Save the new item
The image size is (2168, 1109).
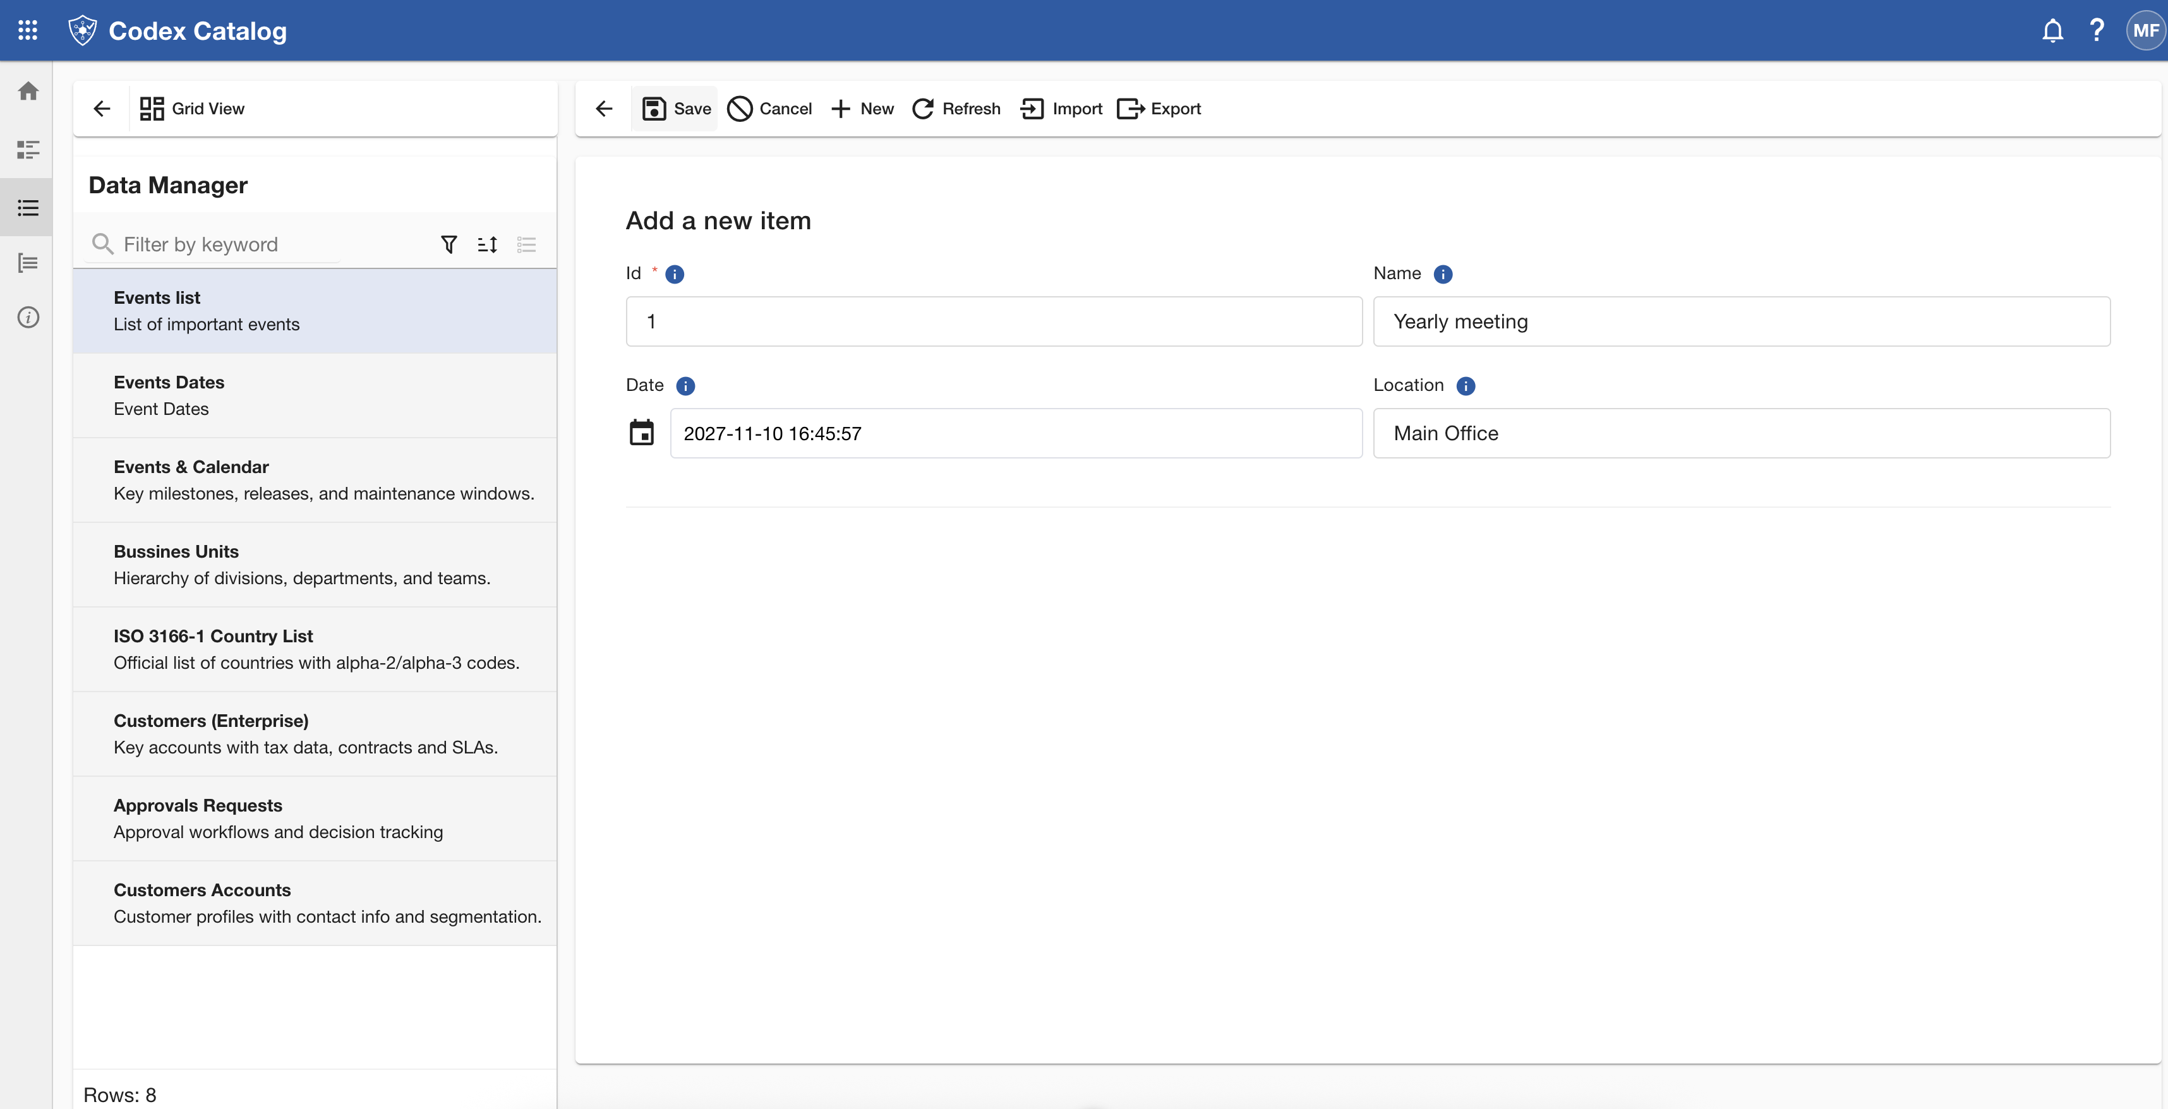coord(676,109)
